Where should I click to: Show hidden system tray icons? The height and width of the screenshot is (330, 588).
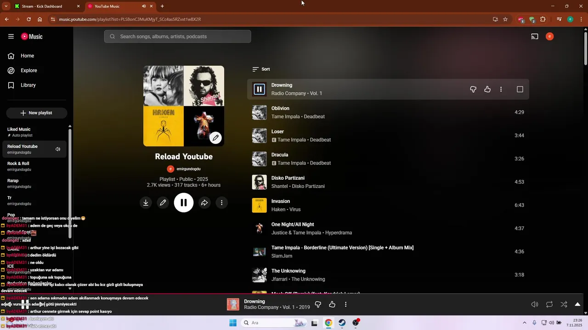(525, 323)
